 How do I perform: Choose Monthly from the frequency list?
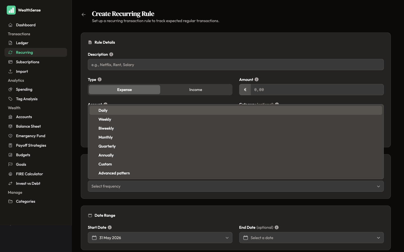coord(236,137)
